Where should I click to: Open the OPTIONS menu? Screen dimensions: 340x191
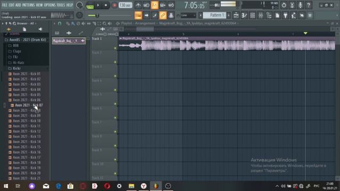49,5
